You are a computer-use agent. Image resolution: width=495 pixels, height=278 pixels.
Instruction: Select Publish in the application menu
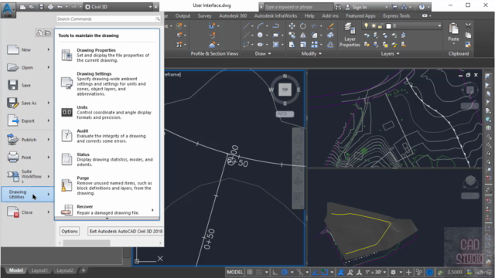29,140
